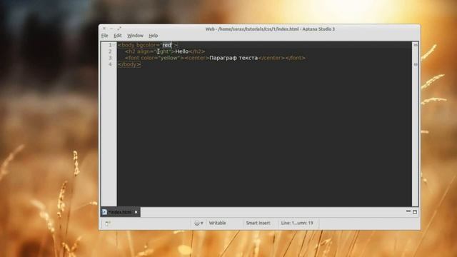Screen dimensions: 457x257
Task: Click the 'yellow' color value on line 3
Action: [x=169, y=58]
